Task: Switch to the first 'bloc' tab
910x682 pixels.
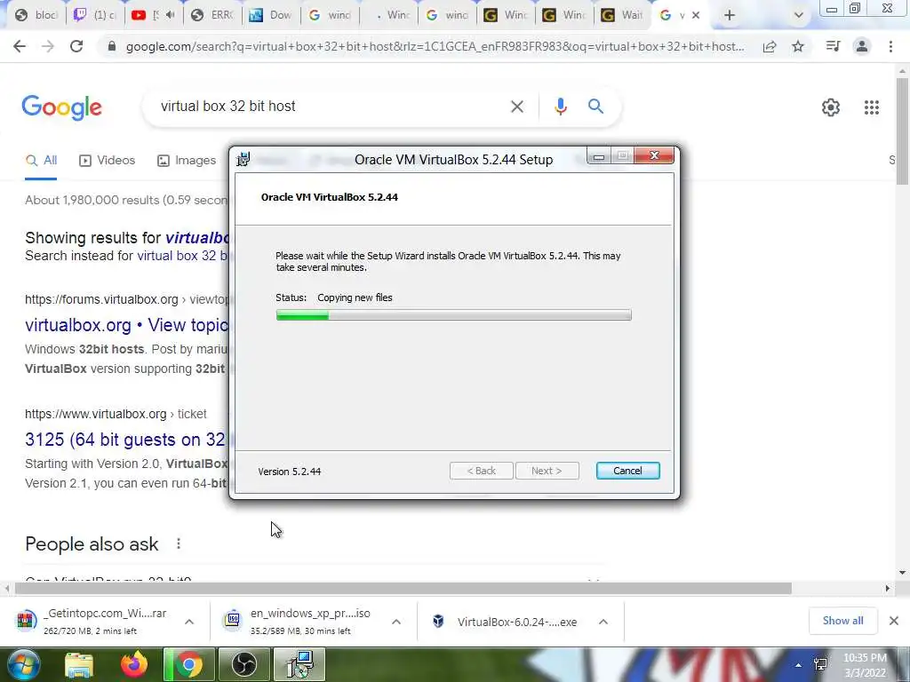Action: pos(36,15)
